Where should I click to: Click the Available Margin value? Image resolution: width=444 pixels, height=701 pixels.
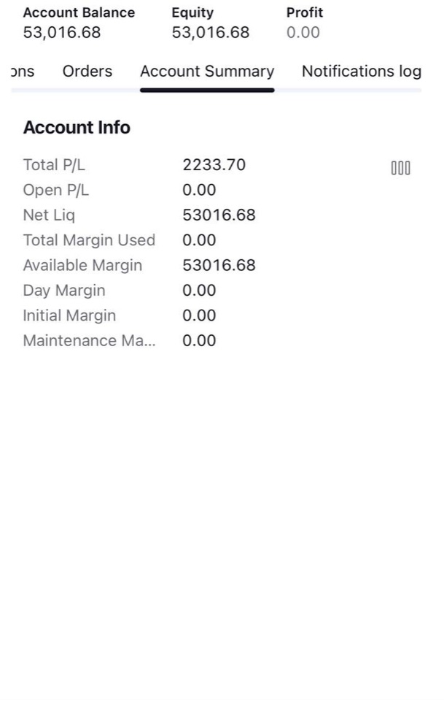(x=219, y=265)
